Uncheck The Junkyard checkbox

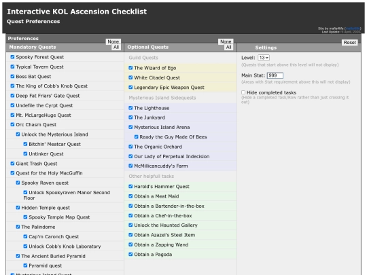point(130,117)
